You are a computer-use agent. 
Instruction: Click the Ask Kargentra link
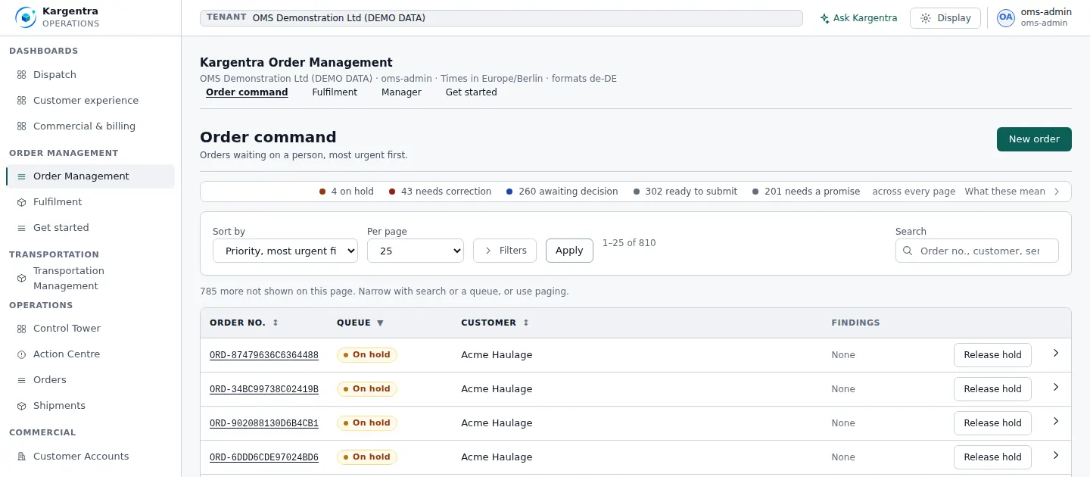(858, 18)
